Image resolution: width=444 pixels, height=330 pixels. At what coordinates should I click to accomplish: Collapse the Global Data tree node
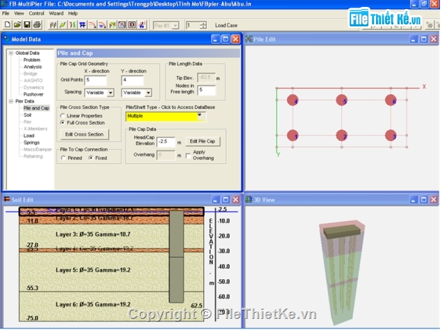(11, 53)
